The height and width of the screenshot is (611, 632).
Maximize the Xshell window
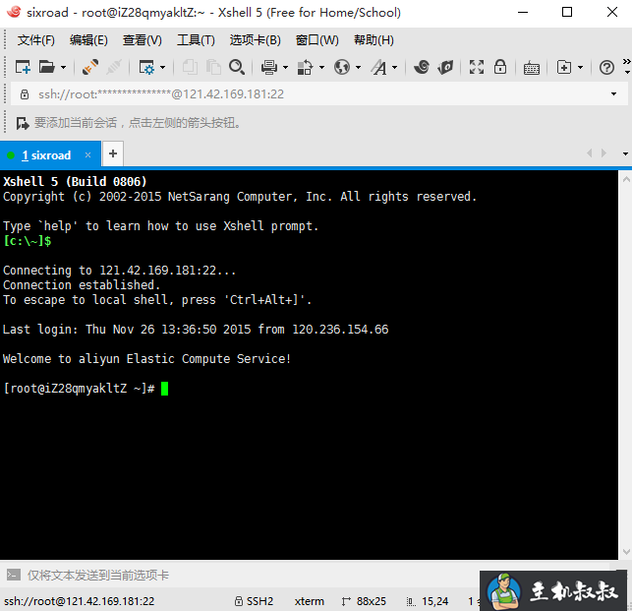567,12
